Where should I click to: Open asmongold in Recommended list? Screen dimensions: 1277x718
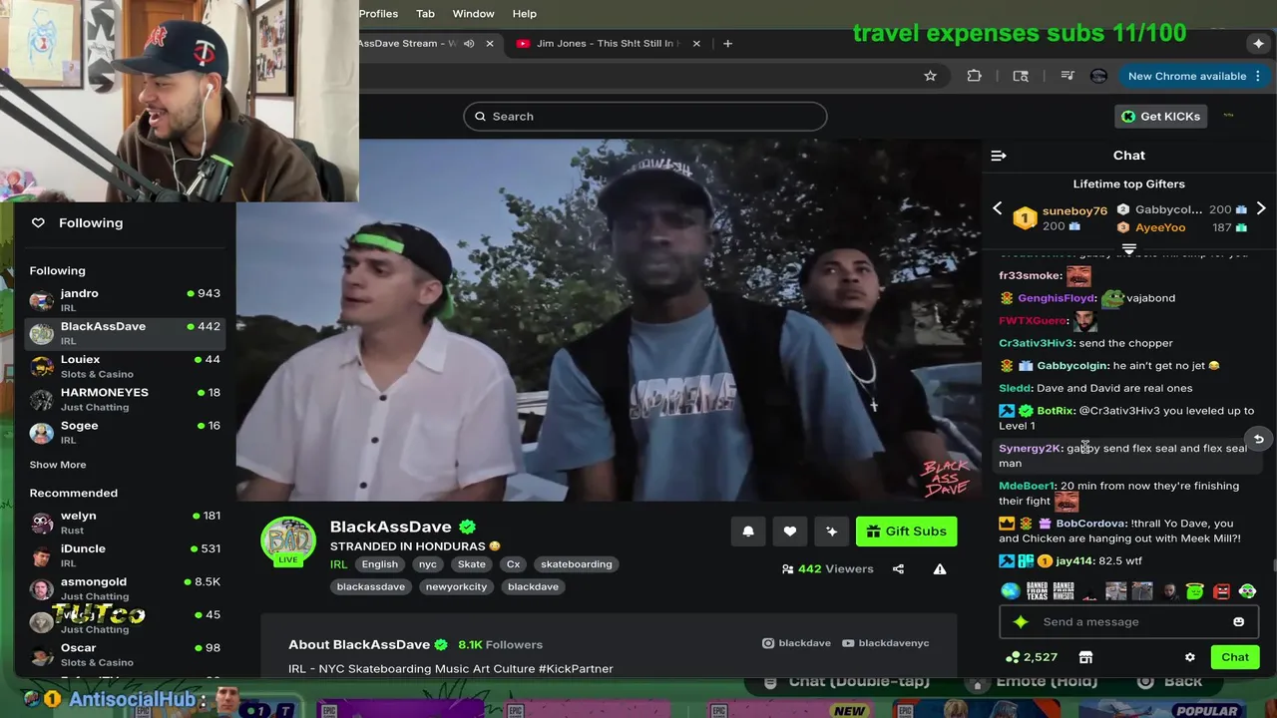tap(125, 588)
